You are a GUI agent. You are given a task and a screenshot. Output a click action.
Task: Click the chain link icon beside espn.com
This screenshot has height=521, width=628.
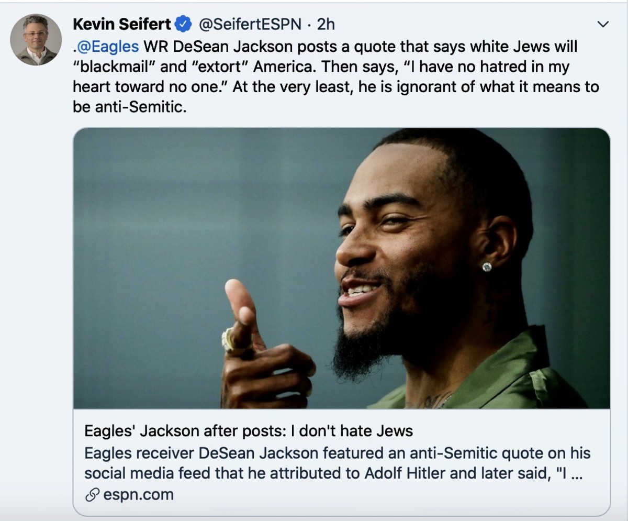(x=92, y=494)
